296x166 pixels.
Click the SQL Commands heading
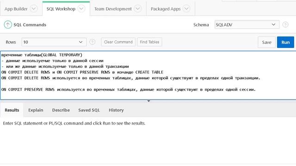click(x=30, y=25)
